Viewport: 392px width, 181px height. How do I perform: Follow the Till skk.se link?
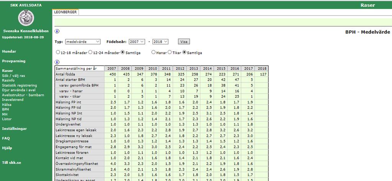[x=11, y=163]
